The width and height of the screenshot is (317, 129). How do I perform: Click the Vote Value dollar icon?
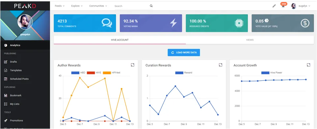[x=305, y=23]
